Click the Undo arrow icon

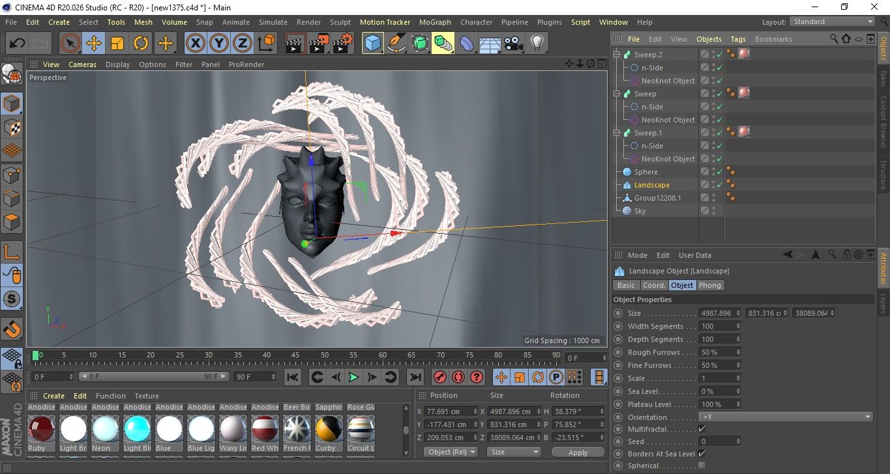click(x=18, y=44)
